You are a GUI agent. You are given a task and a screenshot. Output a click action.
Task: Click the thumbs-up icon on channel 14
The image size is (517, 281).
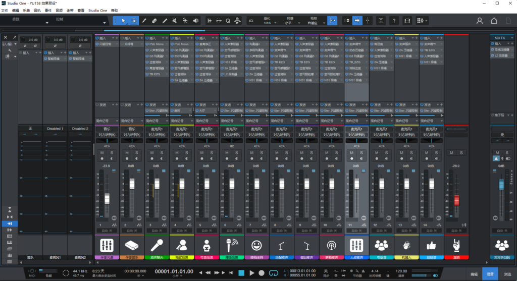click(432, 246)
